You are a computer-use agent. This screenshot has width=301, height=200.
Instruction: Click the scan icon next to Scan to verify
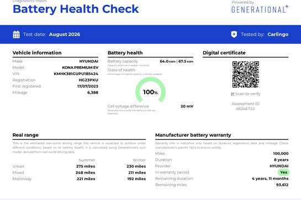233,94
